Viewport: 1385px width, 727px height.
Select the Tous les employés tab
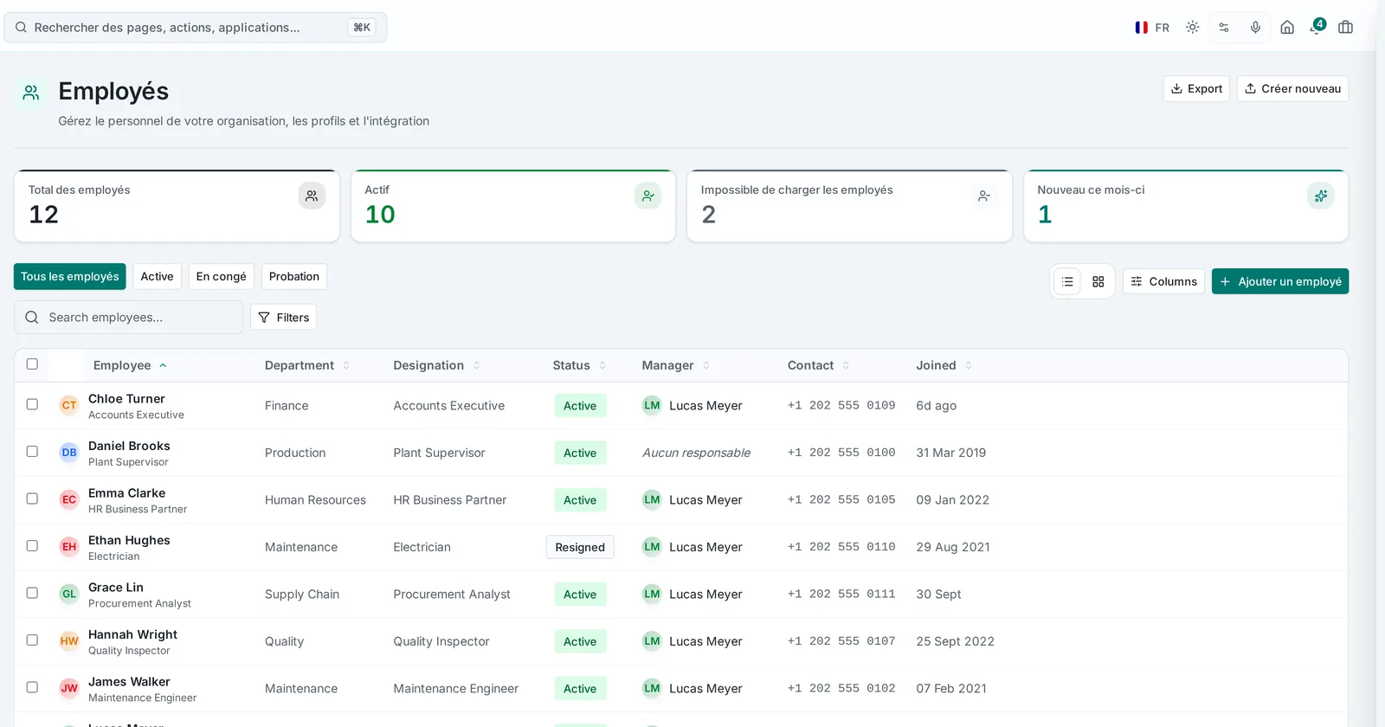coord(70,277)
